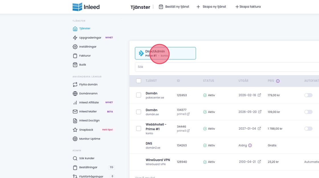This screenshot has width=319, height=178.
Task: Select all services with header checkbox
Action: click(x=139, y=81)
